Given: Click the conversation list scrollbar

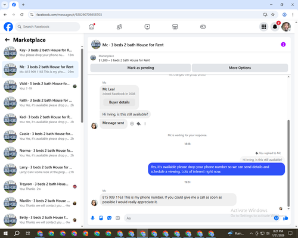Looking at the screenshot, I should [x=82, y=86].
